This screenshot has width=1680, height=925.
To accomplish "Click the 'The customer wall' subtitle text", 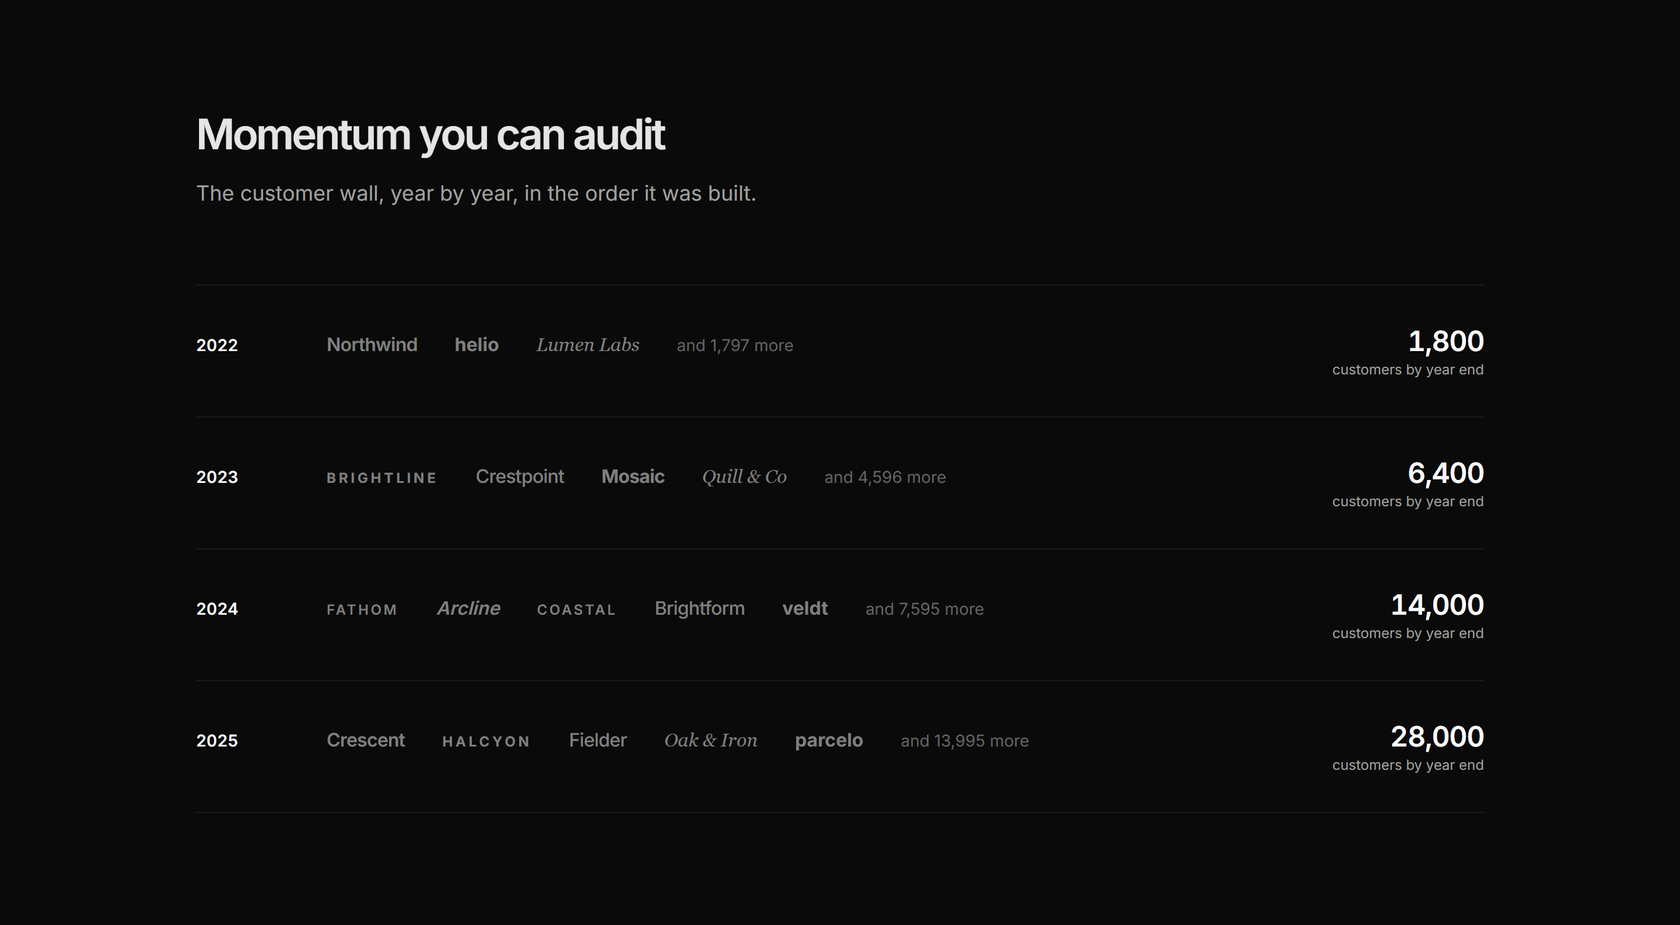I will pyautogui.click(x=476, y=194).
